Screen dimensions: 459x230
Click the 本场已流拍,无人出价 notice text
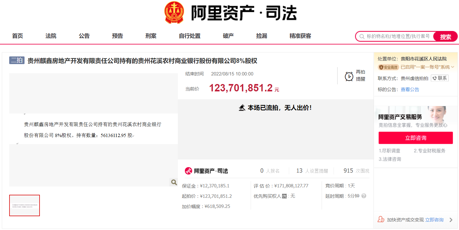click(280, 108)
